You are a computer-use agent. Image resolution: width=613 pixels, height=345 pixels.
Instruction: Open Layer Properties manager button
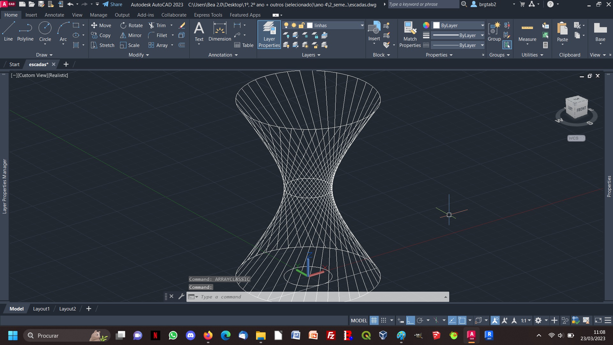click(x=269, y=34)
